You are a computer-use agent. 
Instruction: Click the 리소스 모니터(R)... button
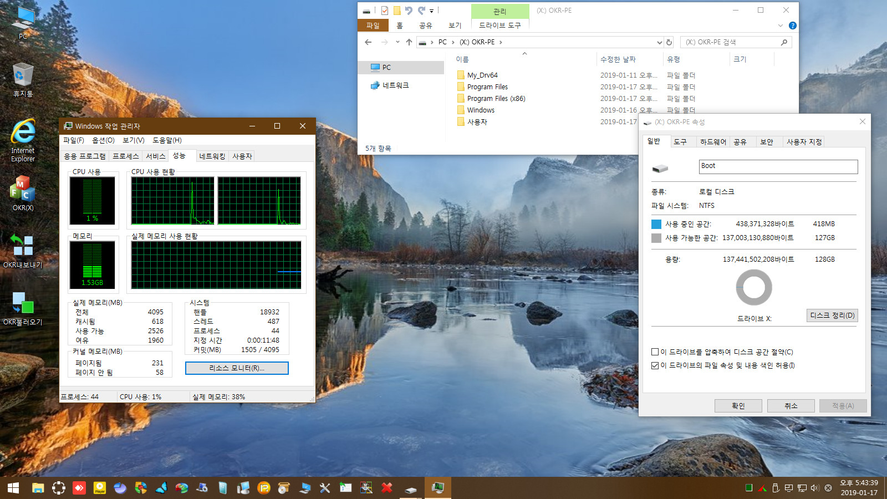coord(237,368)
